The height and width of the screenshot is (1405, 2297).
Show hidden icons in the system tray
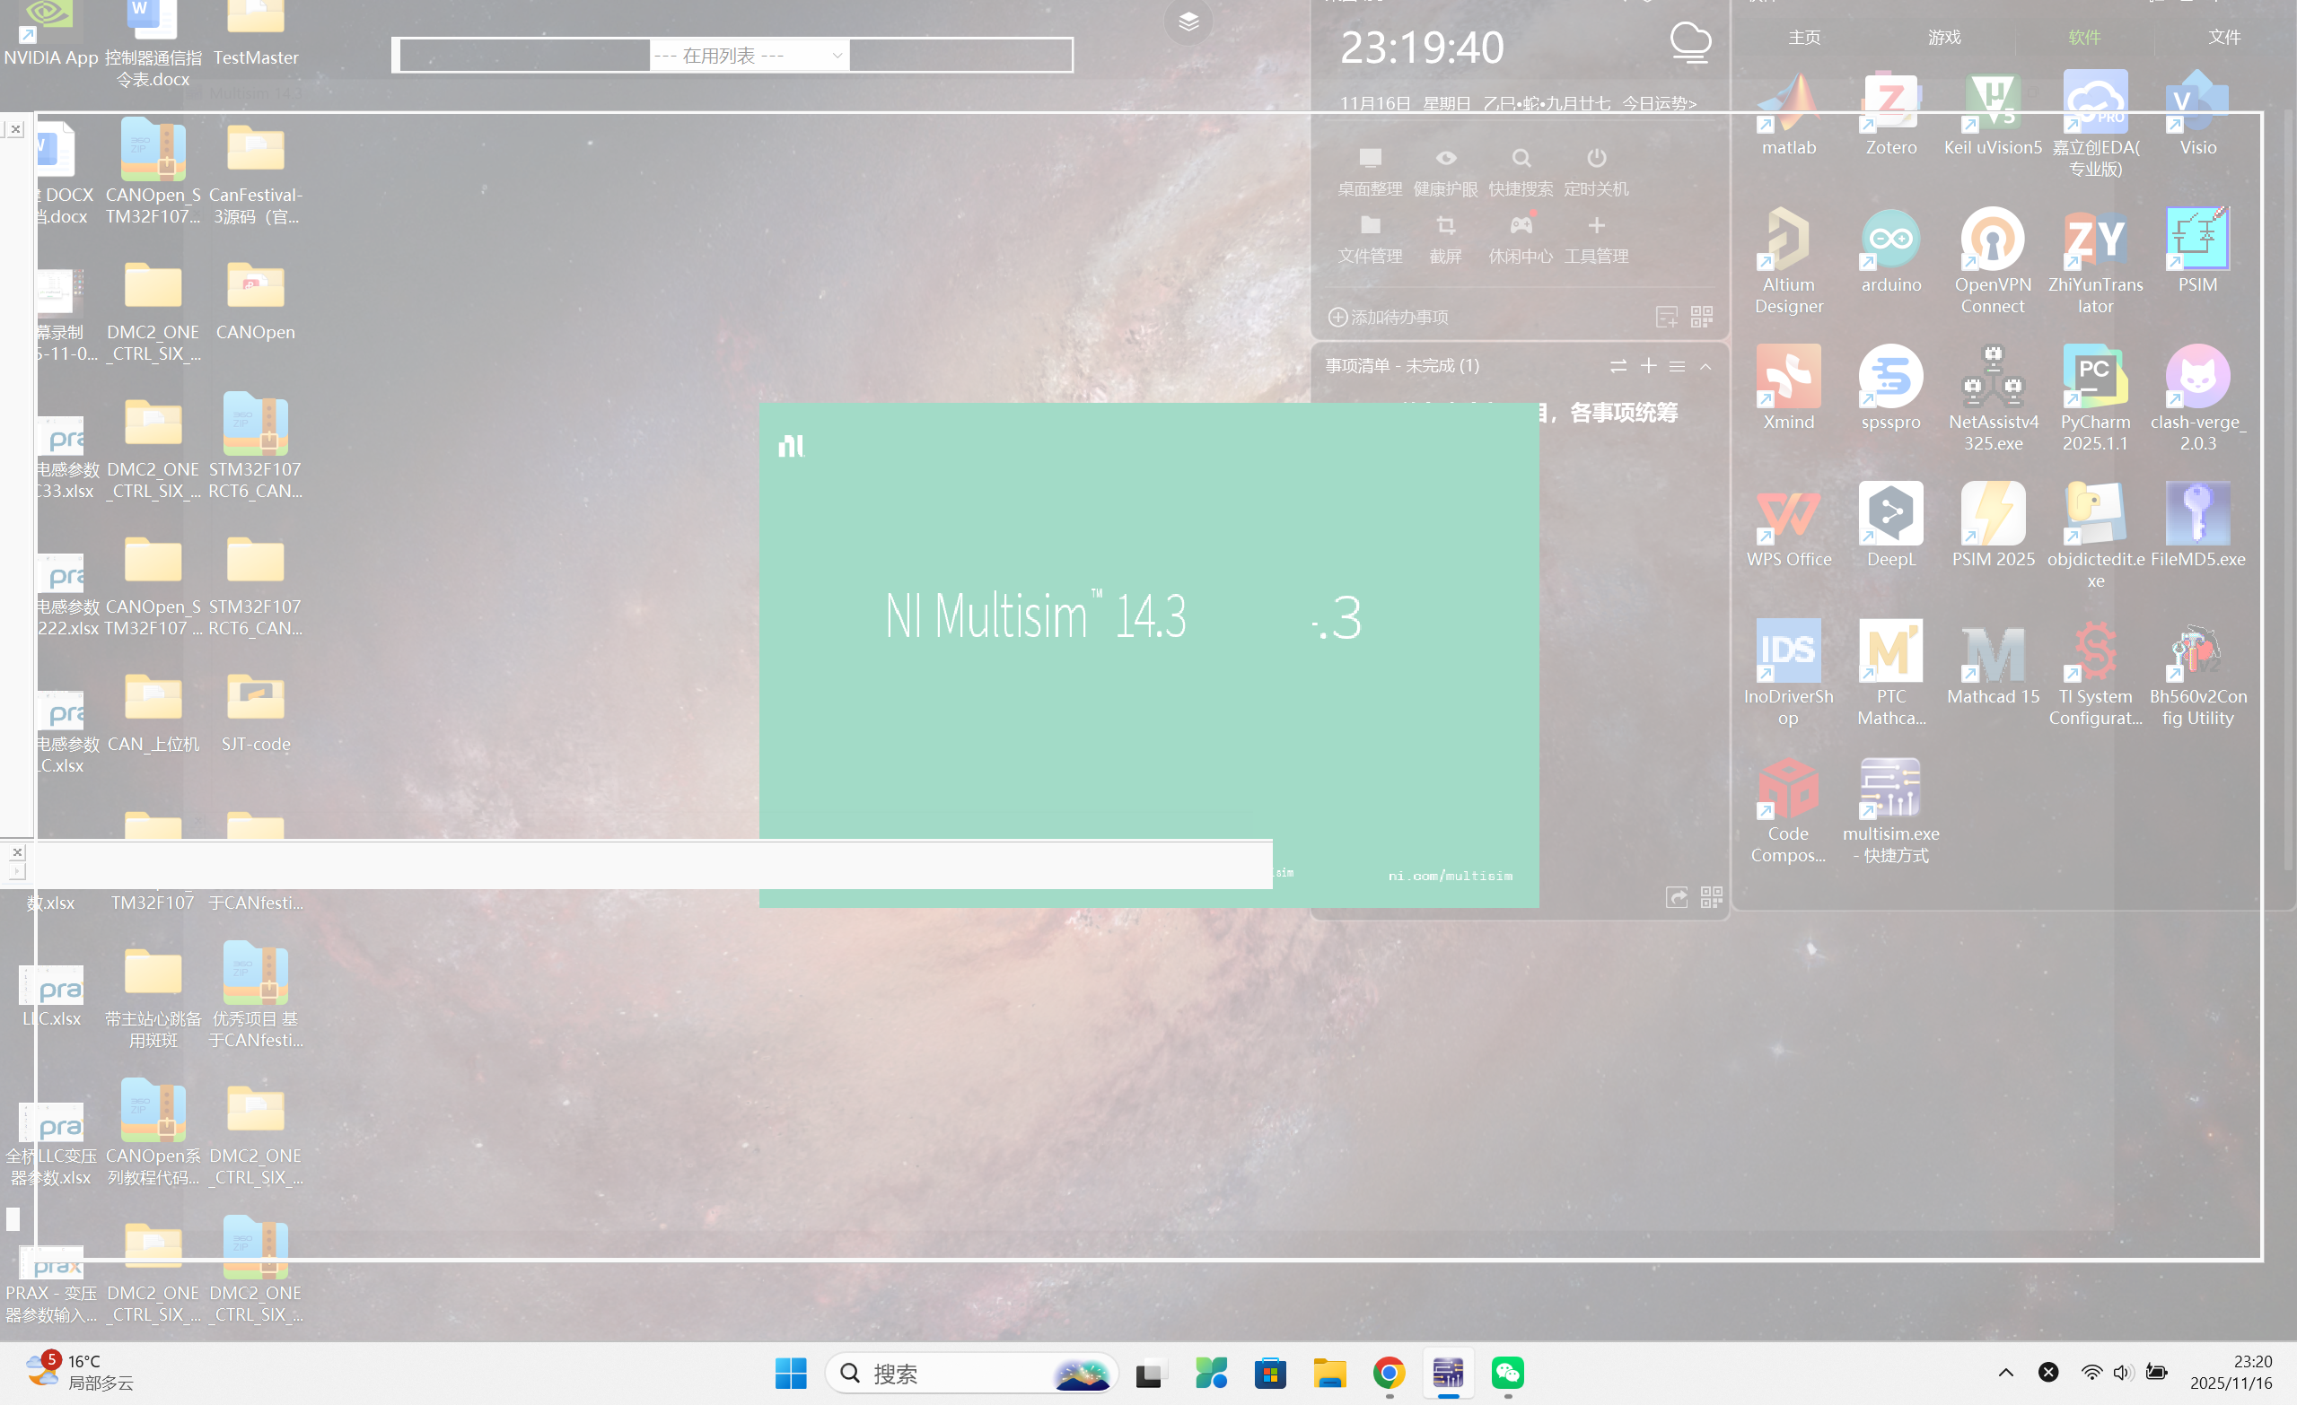click(x=2005, y=1373)
